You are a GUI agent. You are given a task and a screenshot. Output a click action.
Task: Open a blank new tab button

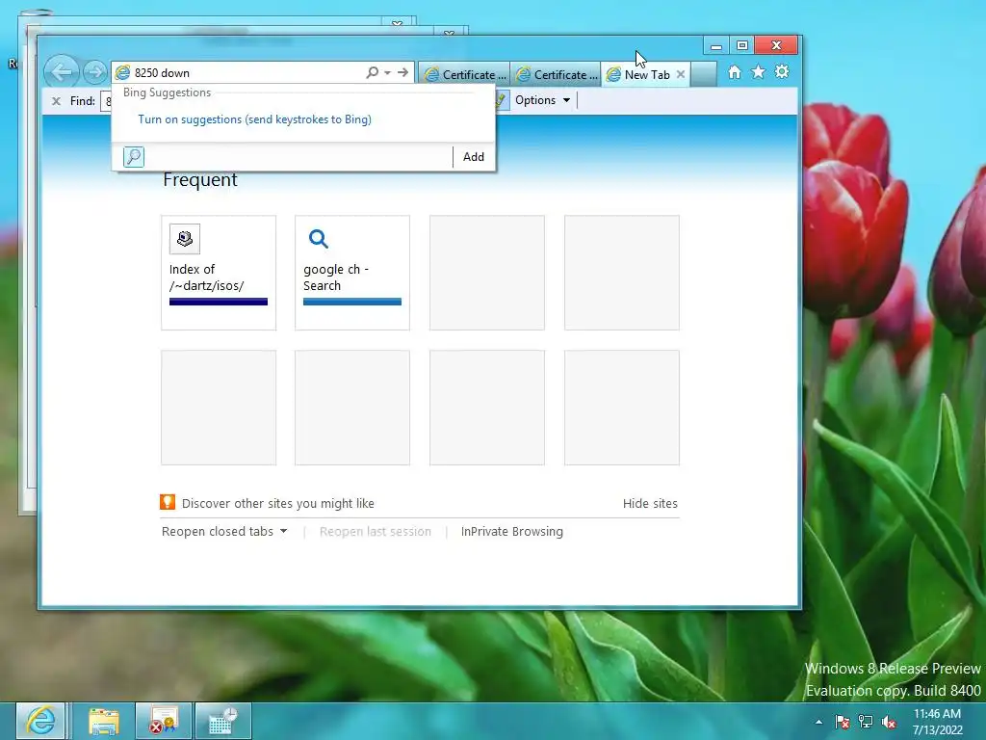coord(704,74)
